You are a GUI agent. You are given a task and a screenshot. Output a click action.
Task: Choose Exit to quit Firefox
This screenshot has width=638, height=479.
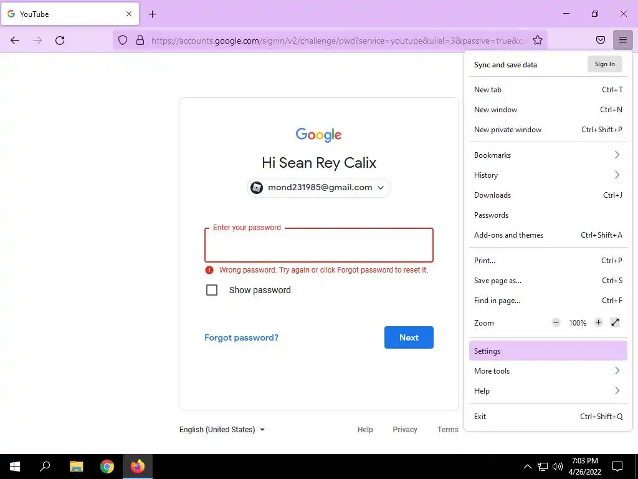pos(548,416)
